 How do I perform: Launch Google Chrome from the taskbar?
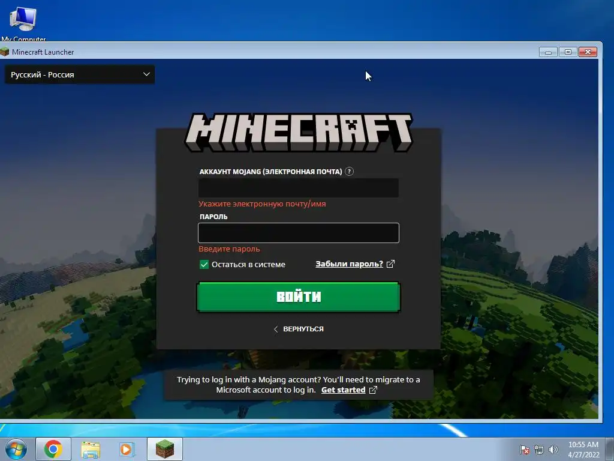click(53, 449)
